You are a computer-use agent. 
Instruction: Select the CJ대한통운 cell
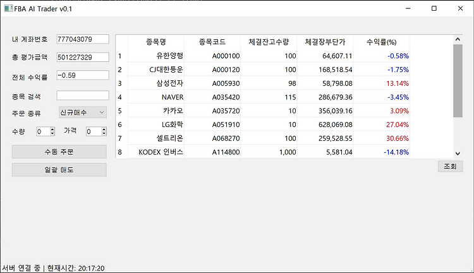click(156, 70)
